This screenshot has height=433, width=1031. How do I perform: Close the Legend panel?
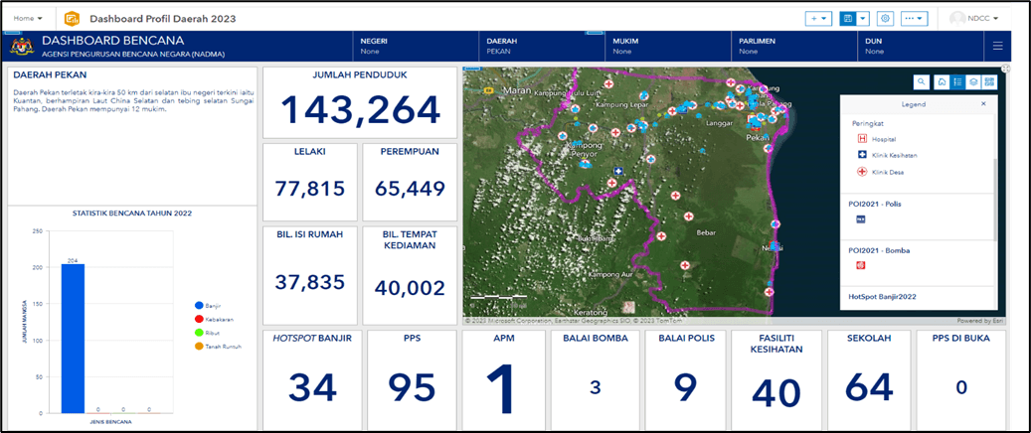[x=983, y=103]
